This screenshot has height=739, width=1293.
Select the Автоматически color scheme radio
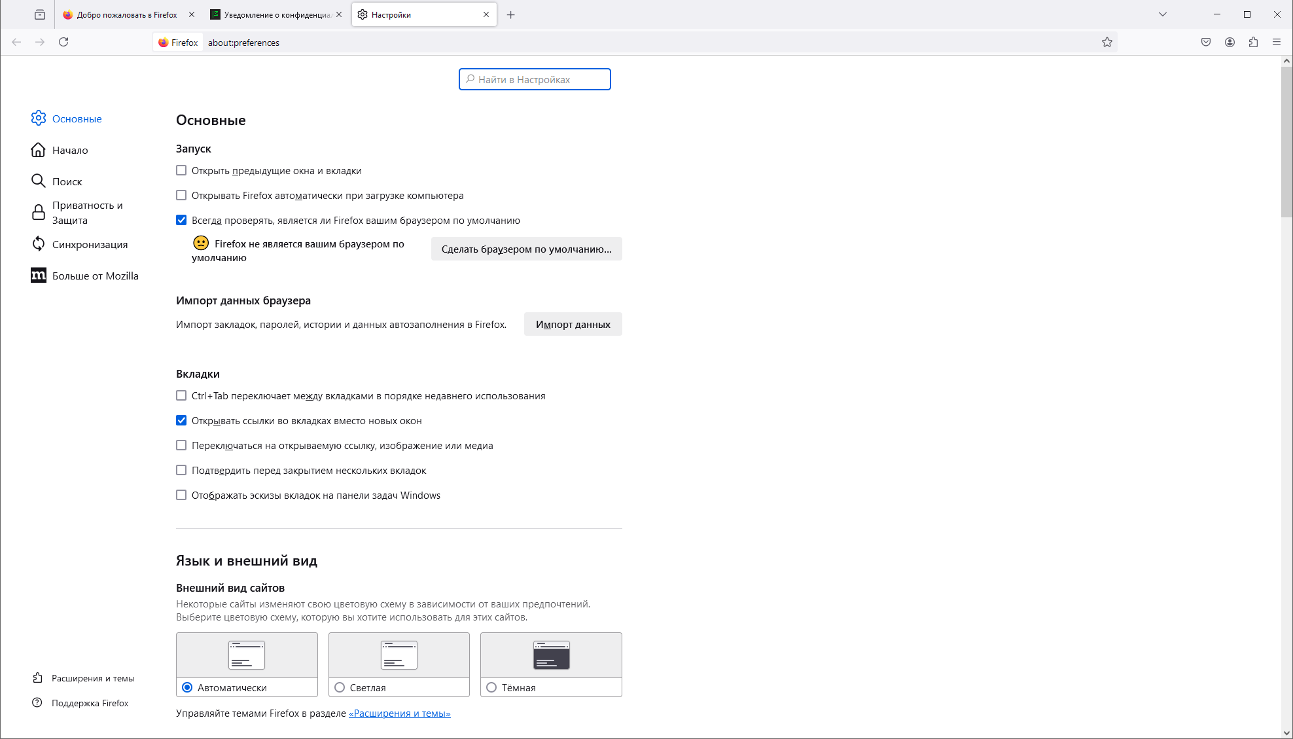pos(187,687)
